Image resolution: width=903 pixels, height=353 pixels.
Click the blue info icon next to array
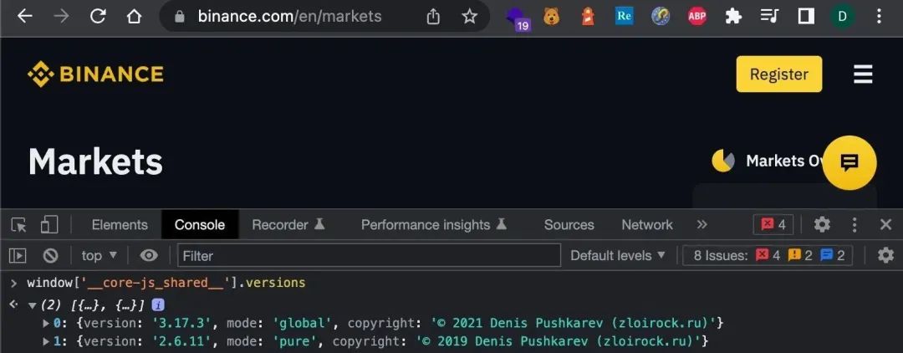[158, 305]
